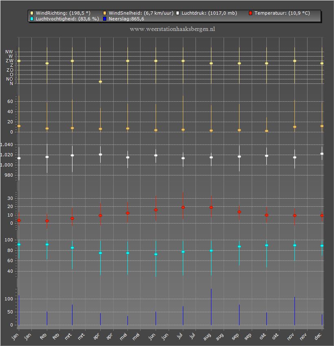The image size is (334, 346).
Task: Click the August precipitation blue bar
Action: point(211,307)
